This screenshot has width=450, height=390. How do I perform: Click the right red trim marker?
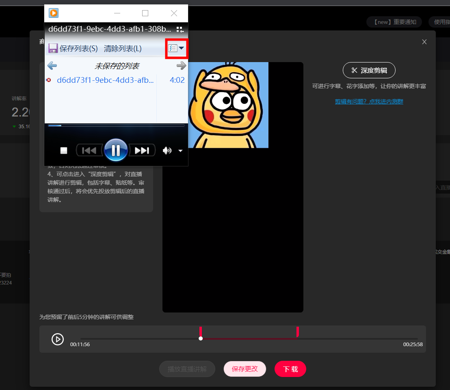coord(298,332)
